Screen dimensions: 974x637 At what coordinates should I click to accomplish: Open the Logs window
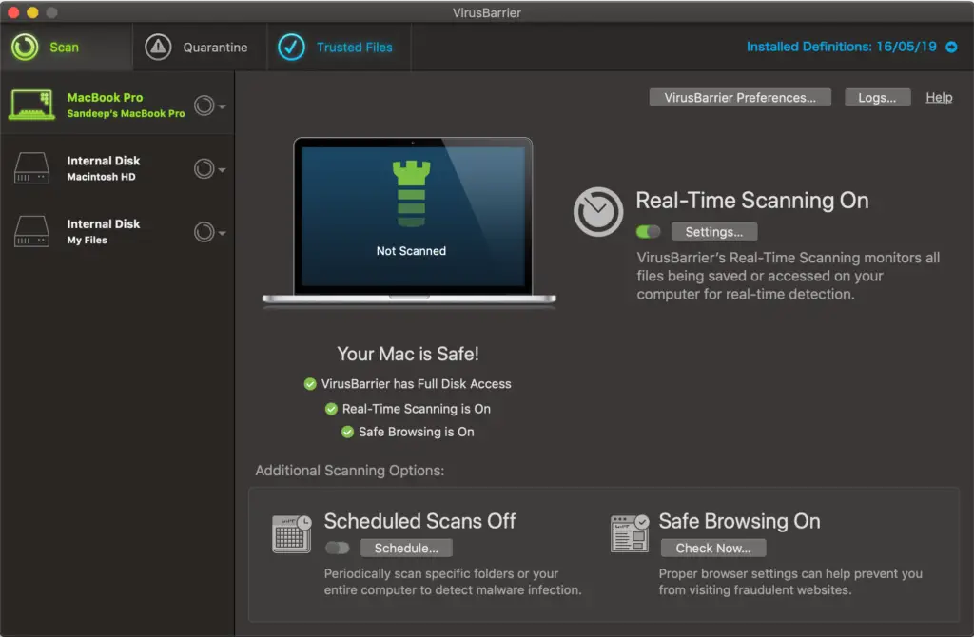click(877, 98)
